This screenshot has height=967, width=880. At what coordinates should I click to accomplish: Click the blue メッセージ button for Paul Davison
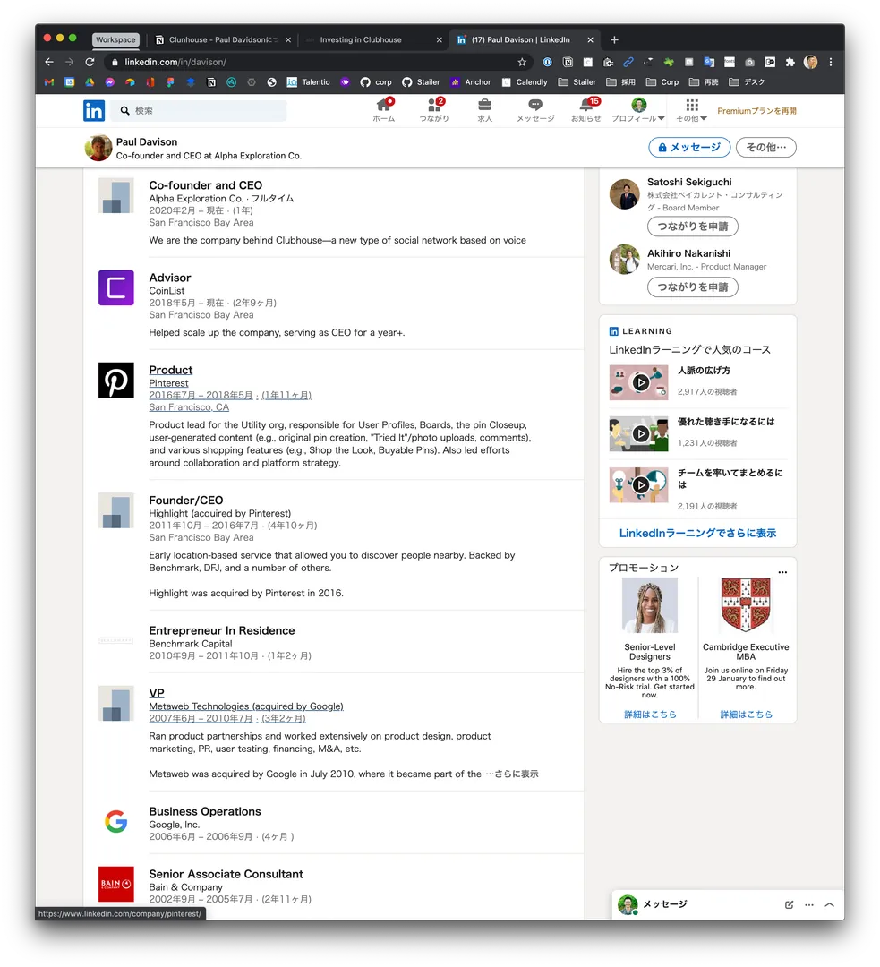point(689,148)
